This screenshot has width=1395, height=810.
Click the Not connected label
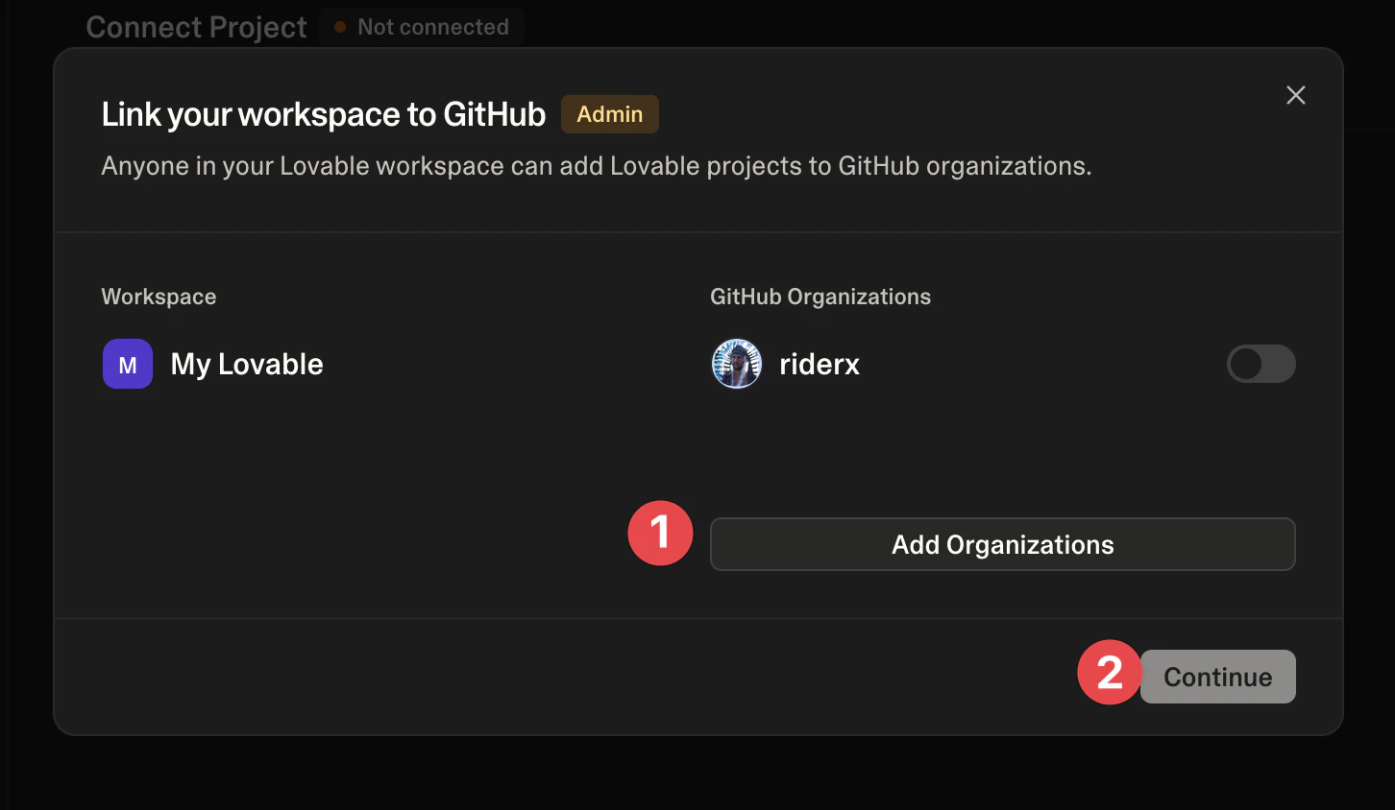433,27
